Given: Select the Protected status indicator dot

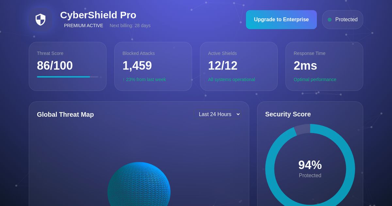Looking at the screenshot, I should (330, 19).
